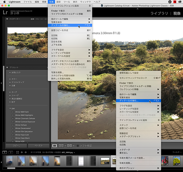Expand the 白黒 preset group
The image size is (183, 172).
click(x=10, y=86)
